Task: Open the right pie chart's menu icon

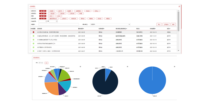Action: click(174, 67)
